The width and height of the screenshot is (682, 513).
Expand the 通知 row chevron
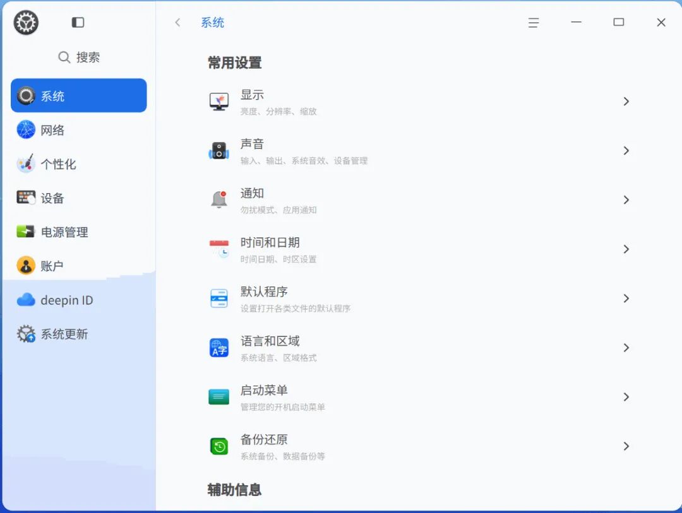coord(626,199)
